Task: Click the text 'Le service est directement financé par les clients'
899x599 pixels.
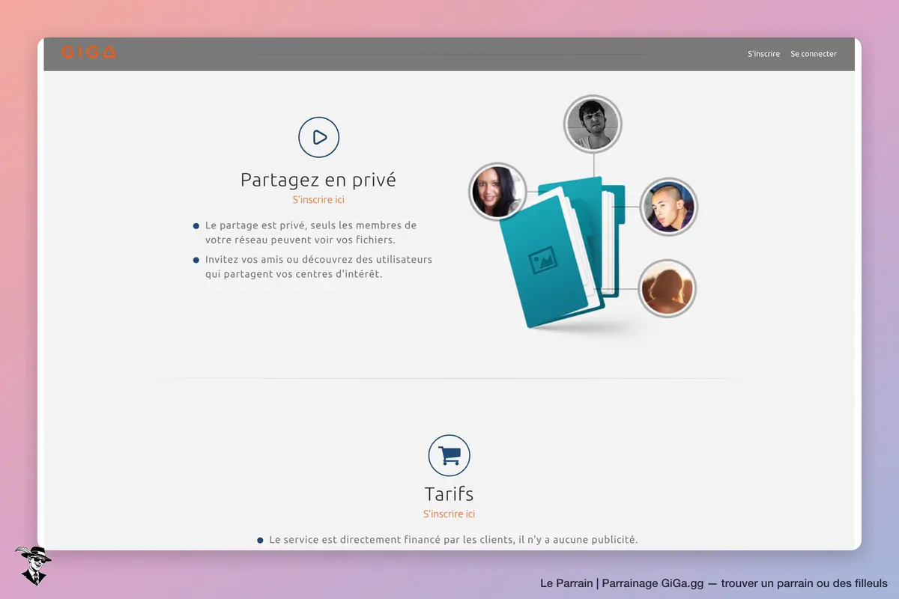Action: [390, 539]
